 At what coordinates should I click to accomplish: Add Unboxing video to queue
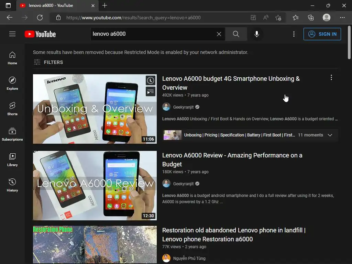(151, 91)
